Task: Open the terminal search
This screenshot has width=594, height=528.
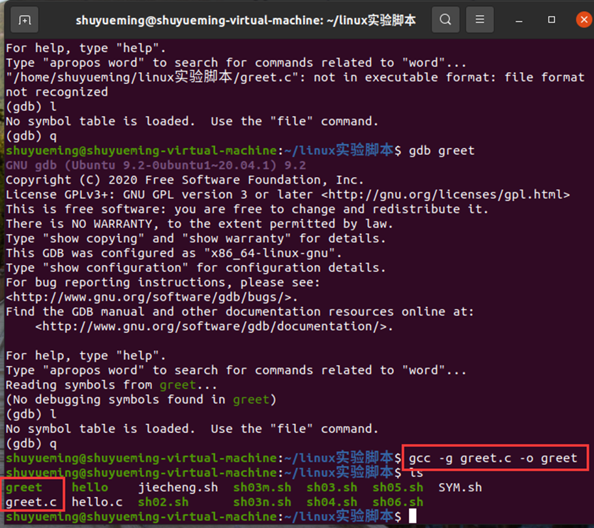Action: 445,20
